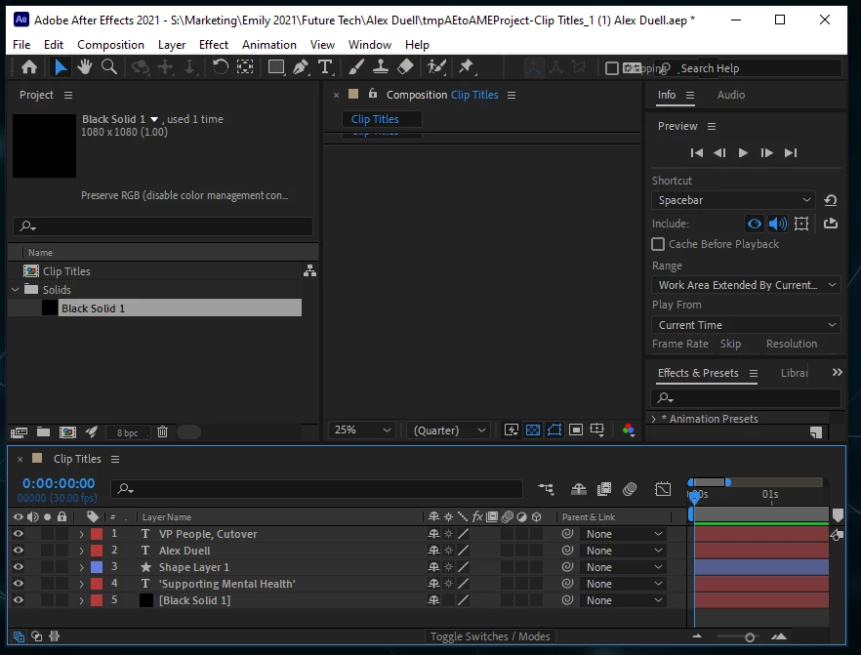Reset the preview shortcut settings
This screenshot has width=861, height=655.
click(x=830, y=200)
